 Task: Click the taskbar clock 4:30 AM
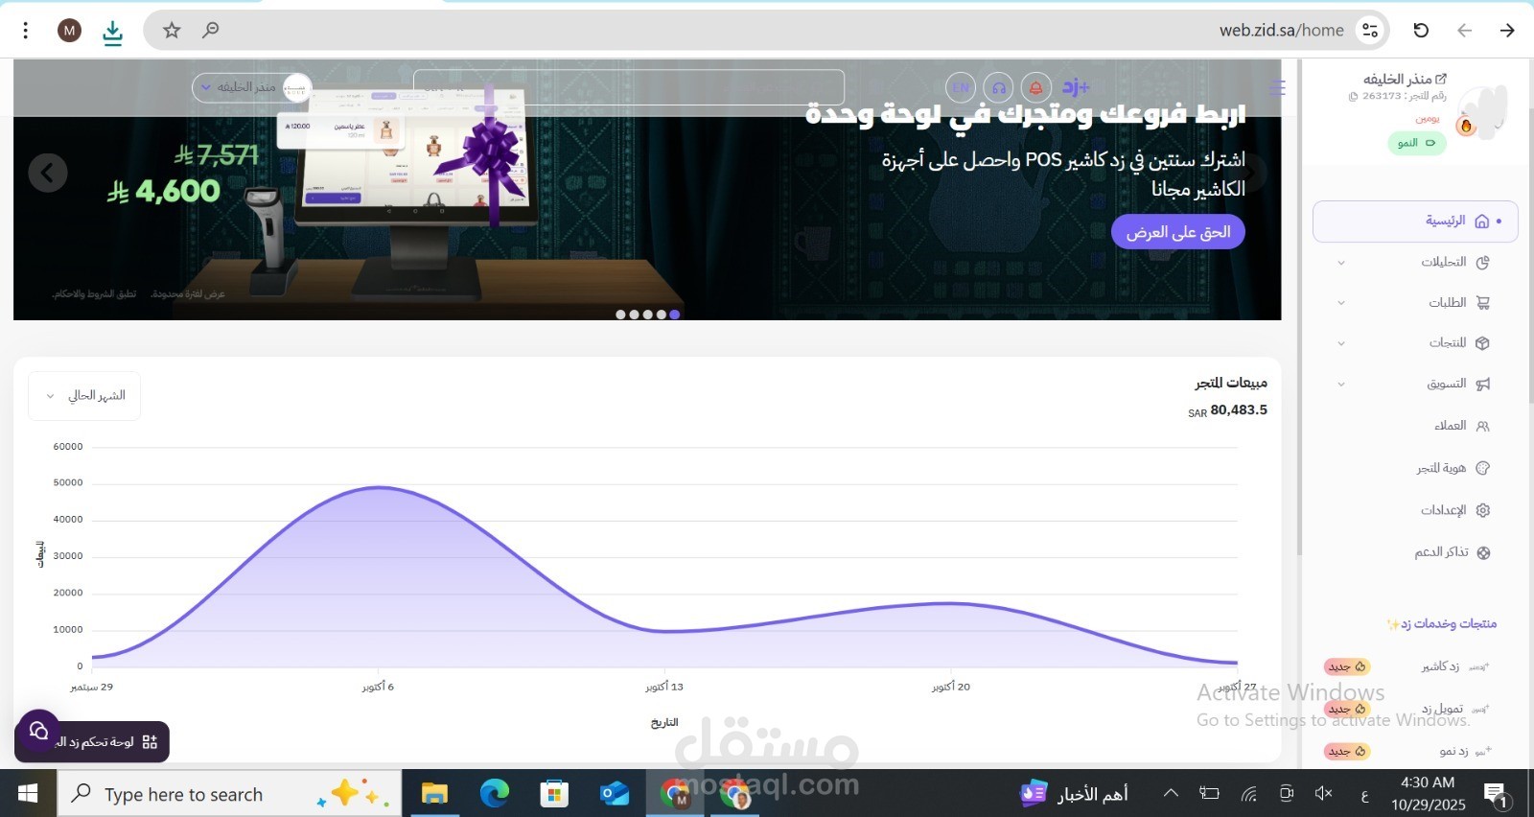point(1428,782)
